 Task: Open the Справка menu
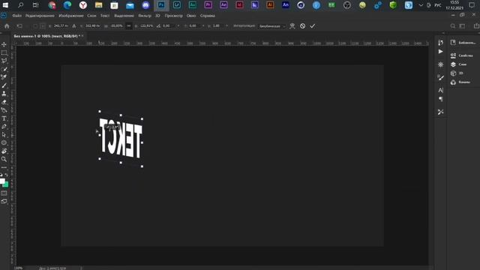[208, 16]
